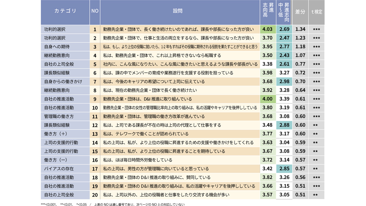Select the difference value 0.77
The width and height of the screenshot is (366, 206).
pos(300,64)
